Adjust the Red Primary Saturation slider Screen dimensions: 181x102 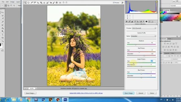point(144,56)
